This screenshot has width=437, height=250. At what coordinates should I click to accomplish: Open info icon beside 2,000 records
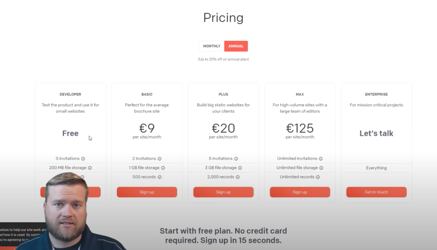pos(238,177)
